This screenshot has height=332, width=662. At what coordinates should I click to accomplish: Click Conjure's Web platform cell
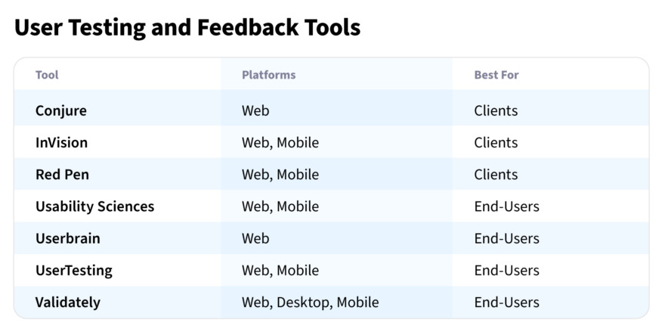[255, 110]
